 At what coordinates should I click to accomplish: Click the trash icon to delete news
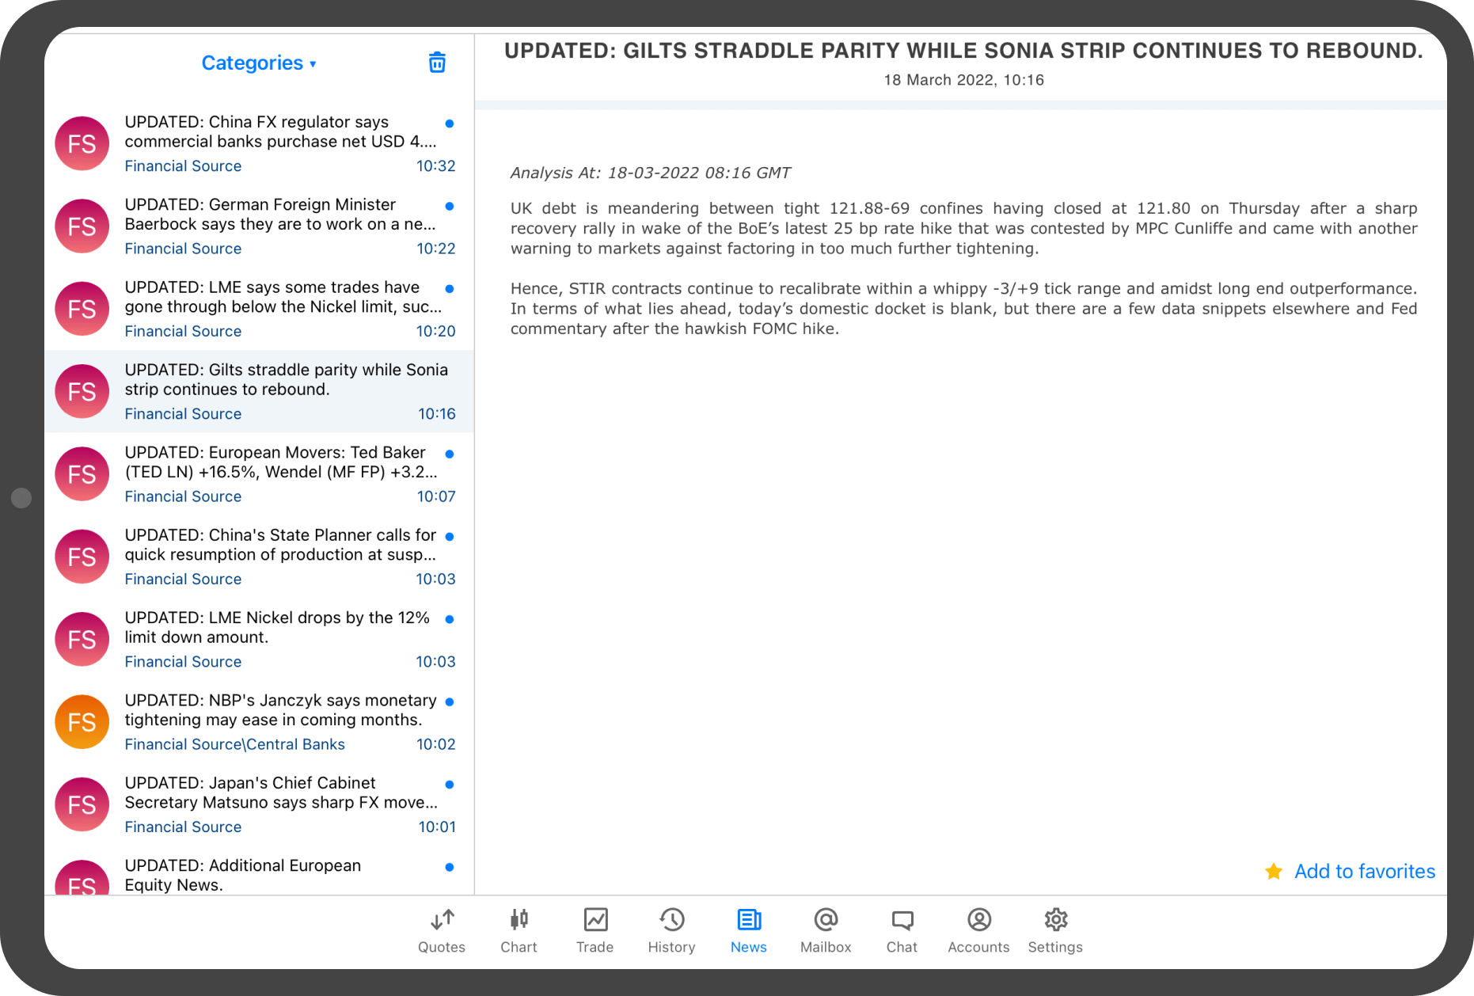point(437,63)
